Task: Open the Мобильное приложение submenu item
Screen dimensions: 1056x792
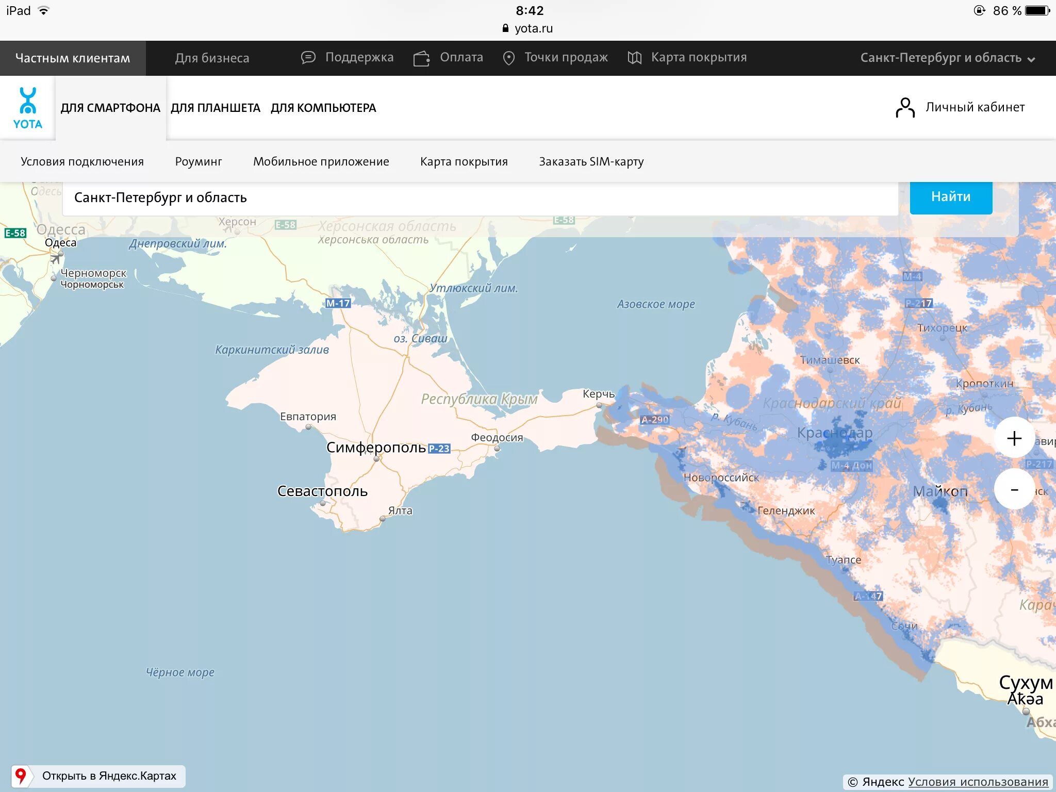Action: coord(321,161)
